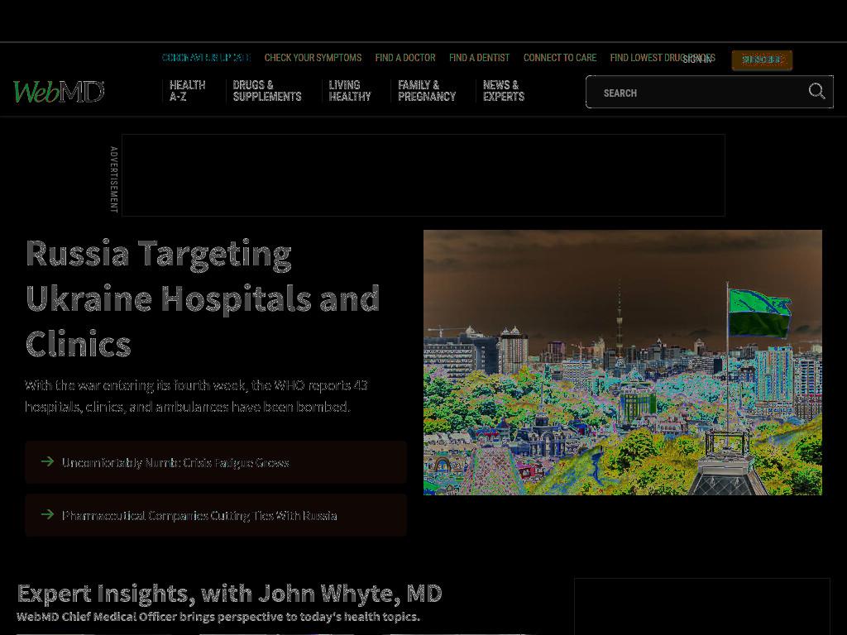Click the Subscribe button
This screenshot has width=847, height=635.
pos(762,60)
